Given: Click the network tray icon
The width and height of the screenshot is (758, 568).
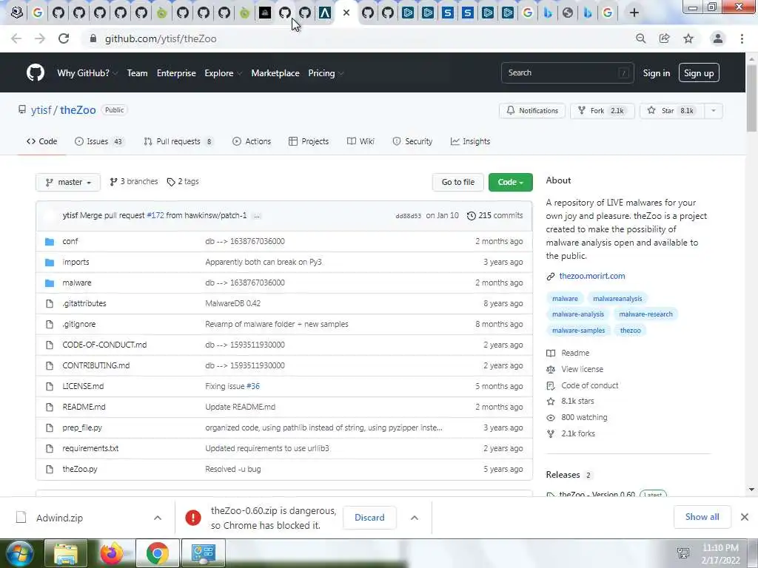Looking at the screenshot, I should [x=683, y=553].
